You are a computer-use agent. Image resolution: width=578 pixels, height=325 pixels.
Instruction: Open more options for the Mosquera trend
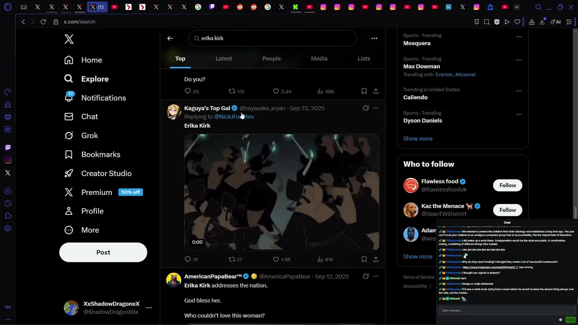519,37
